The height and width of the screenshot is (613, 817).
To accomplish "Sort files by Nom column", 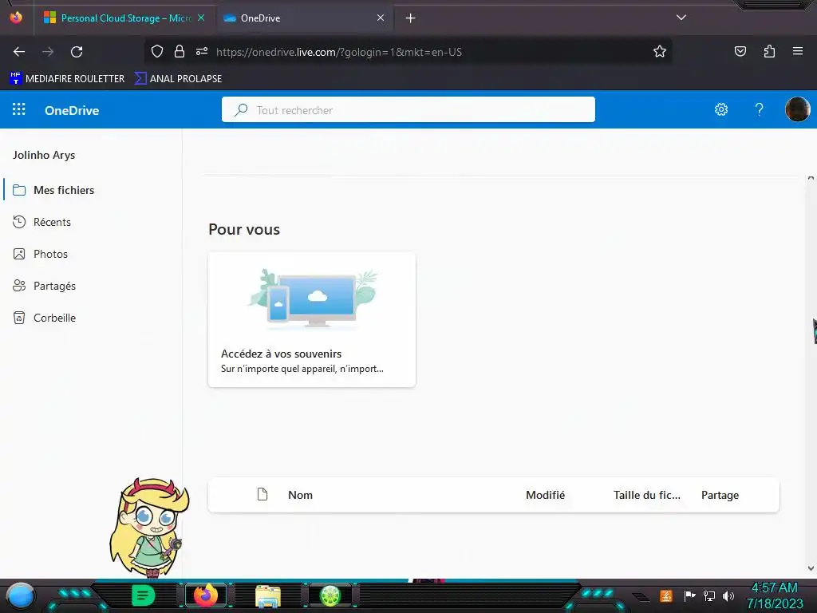I will tap(300, 495).
